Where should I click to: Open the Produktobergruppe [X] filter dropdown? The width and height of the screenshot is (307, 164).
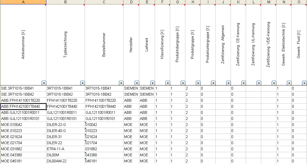pyautogui.click(x=183, y=83)
